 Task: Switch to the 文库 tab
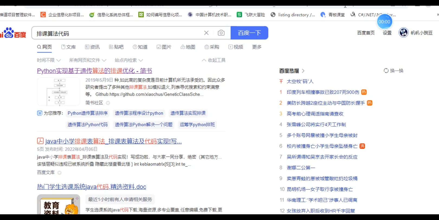coord(69,47)
